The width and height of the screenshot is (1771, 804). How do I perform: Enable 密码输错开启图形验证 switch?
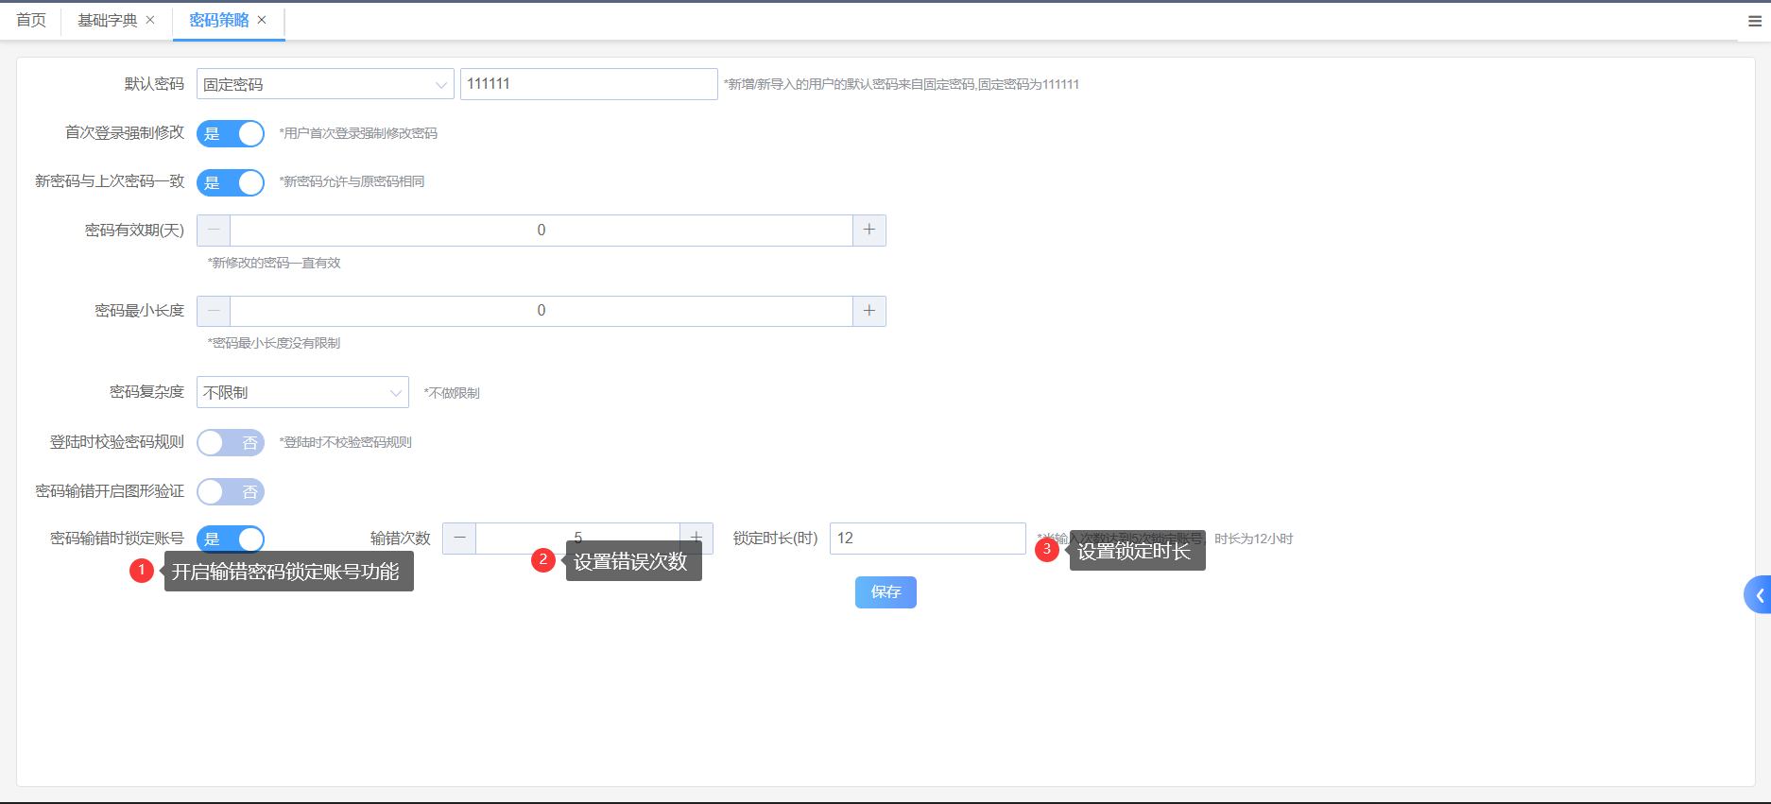coord(231,492)
